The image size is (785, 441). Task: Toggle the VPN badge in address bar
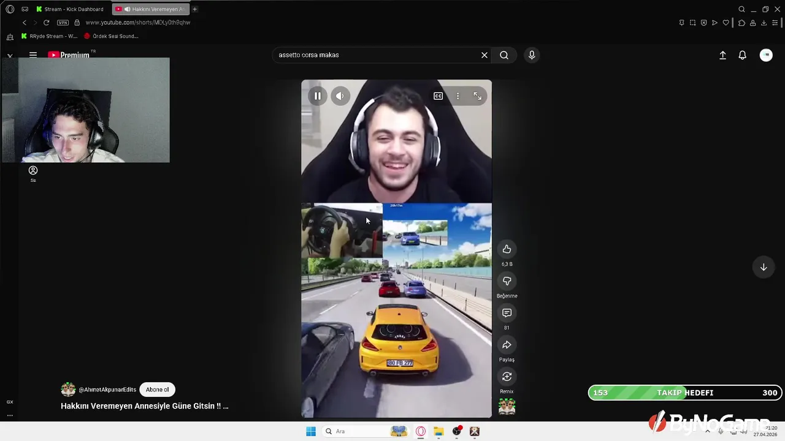[x=63, y=23]
